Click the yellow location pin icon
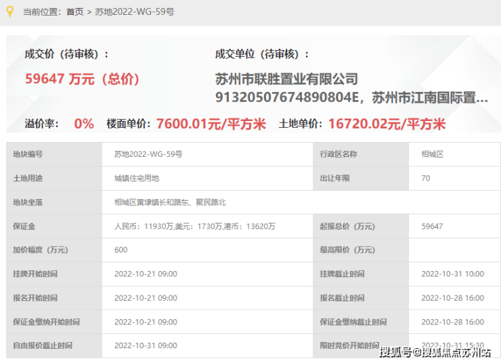Screen dimensions: 501x363 [10, 11]
